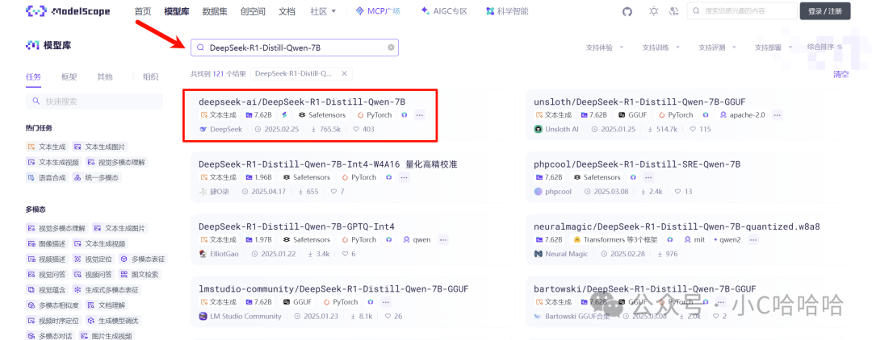Open neuralmagic quantized.w8a8 model link
872x340 pixels.
coord(677,226)
